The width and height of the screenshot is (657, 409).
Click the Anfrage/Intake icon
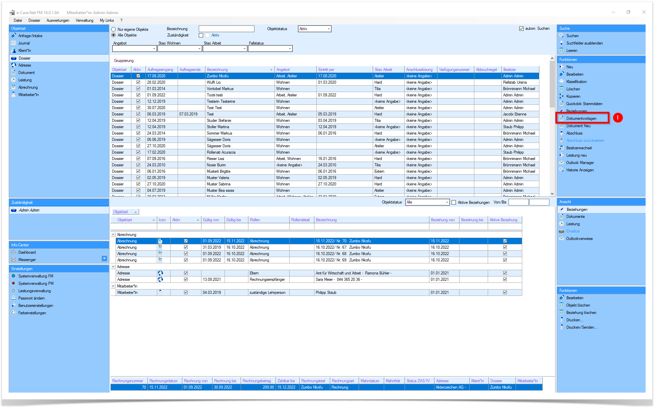13,35
